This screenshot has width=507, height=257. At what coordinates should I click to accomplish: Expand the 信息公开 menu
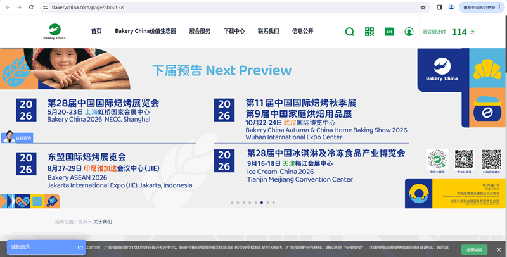coord(302,32)
